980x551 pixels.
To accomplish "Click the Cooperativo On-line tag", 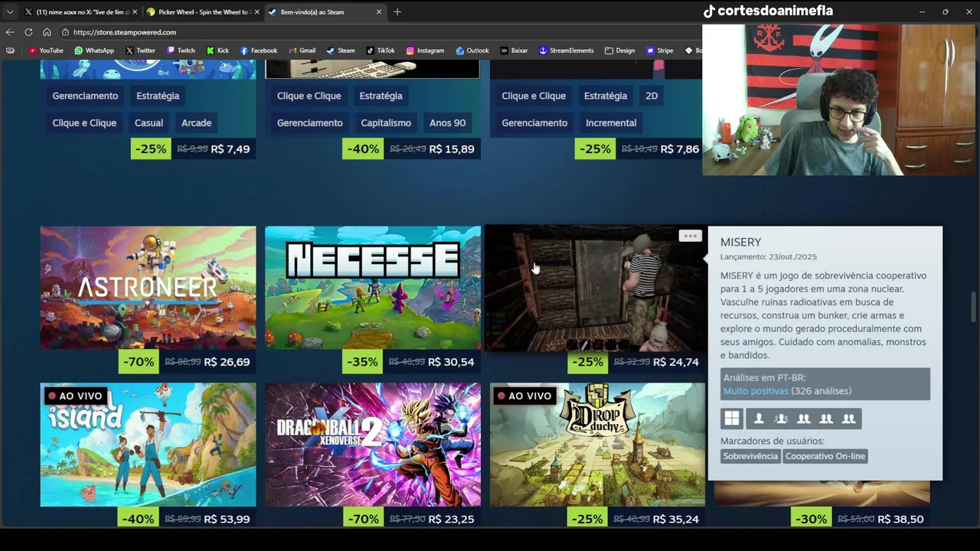I will click(825, 456).
